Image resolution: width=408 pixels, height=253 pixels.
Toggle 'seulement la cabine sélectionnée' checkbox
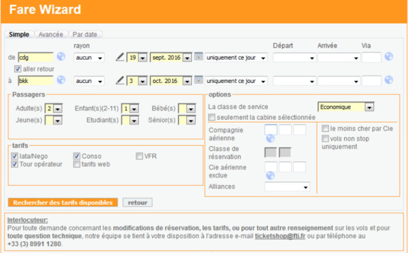(x=211, y=118)
